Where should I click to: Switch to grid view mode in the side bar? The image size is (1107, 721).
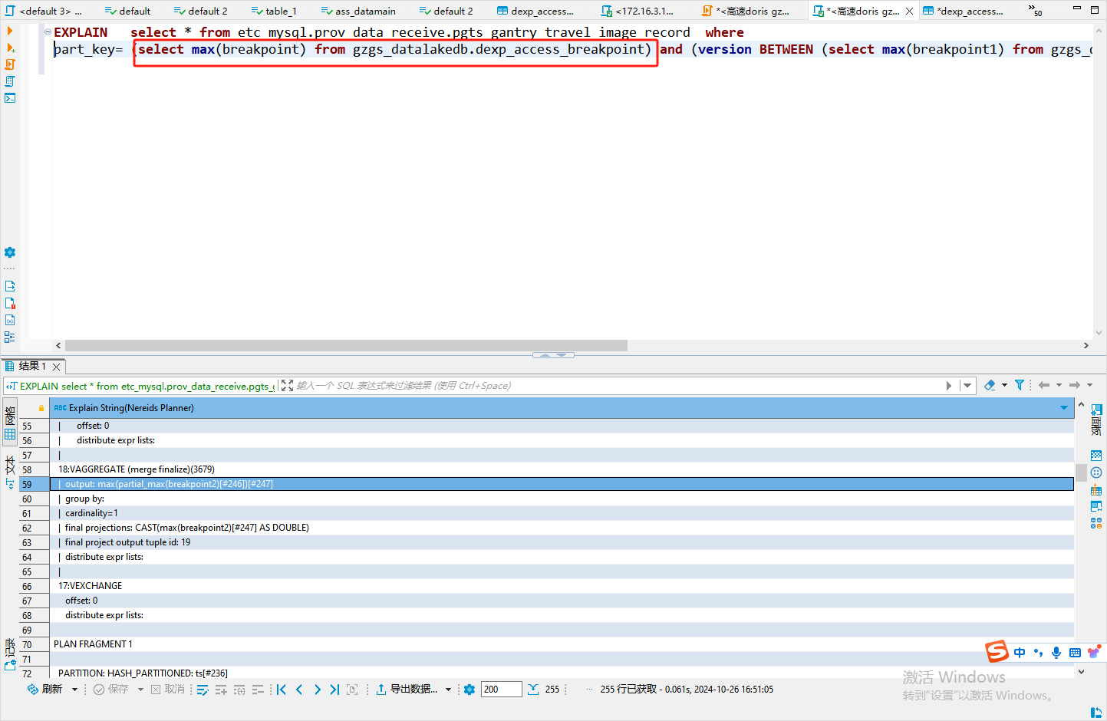[10, 423]
